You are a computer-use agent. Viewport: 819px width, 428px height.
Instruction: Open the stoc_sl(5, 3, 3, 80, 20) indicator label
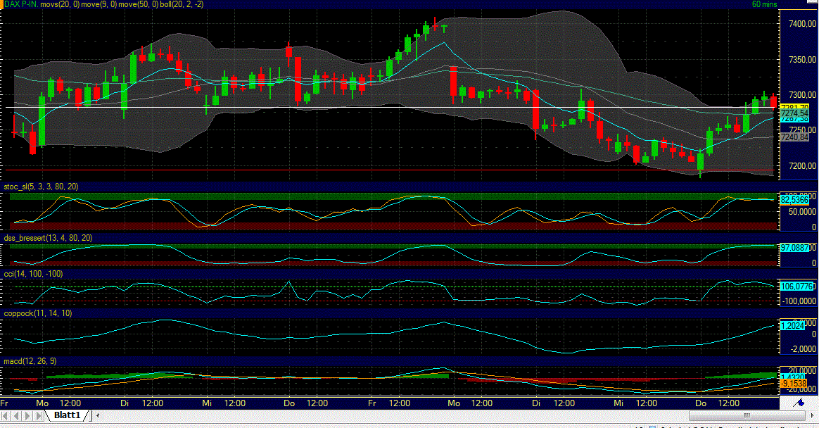tap(40, 187)
